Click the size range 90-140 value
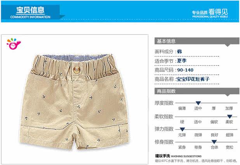This screenshot has height=165, width=240. tap(185, 70)
